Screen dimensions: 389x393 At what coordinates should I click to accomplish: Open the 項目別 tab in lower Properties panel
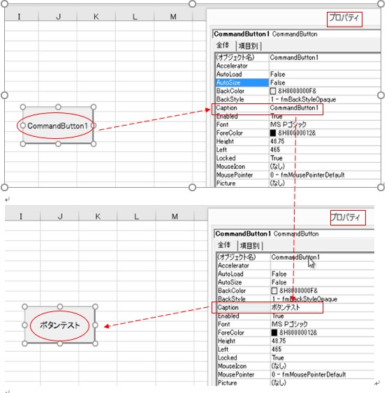(x=249, y=246)
